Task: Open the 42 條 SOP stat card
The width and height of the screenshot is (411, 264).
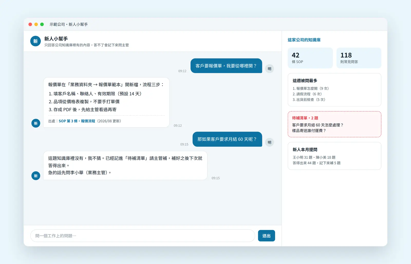Action: tap(310, 58)
